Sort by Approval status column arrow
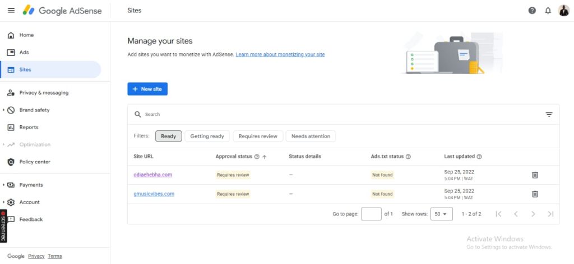Screen dimensions: 574x264 (264, 157)
